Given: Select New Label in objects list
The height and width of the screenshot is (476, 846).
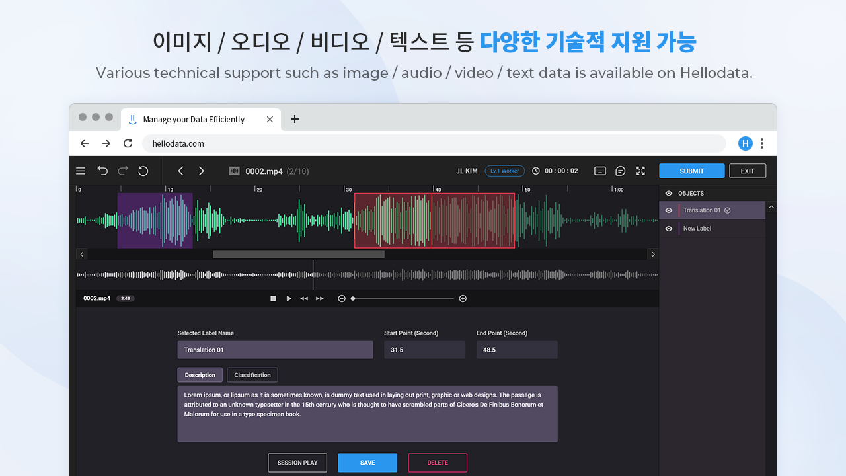Looking at the screenshot, I should 712,229.
